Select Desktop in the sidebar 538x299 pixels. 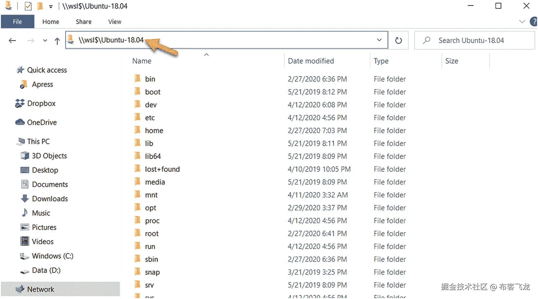[39, 170]
